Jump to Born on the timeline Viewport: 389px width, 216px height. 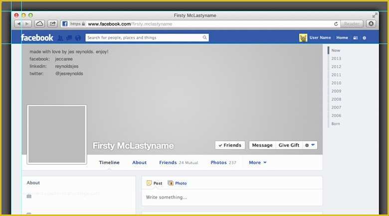336,124
